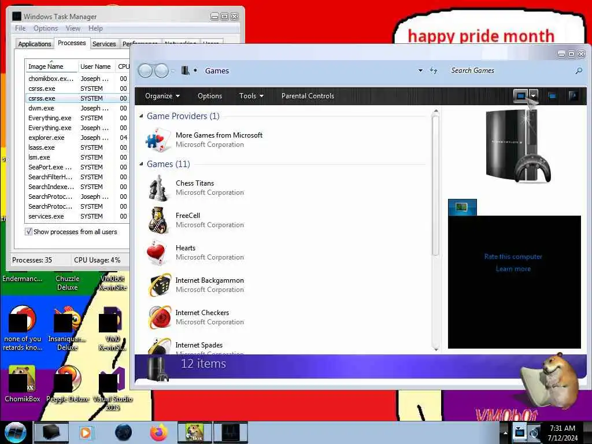Screen dimensions: 592x444
Task: Click Parental Controls in Games toolbar
Action: coord(308,96)
